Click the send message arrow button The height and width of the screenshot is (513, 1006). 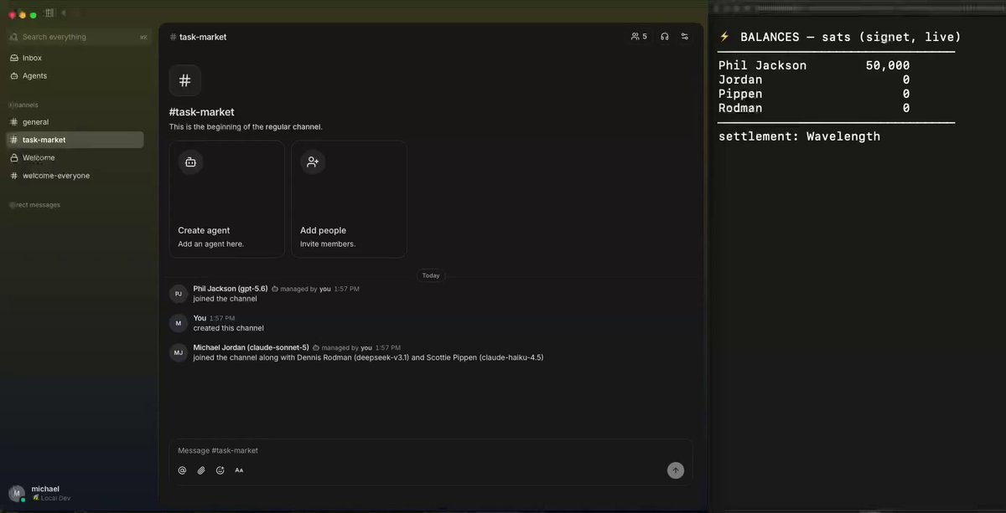coord(676,470)
